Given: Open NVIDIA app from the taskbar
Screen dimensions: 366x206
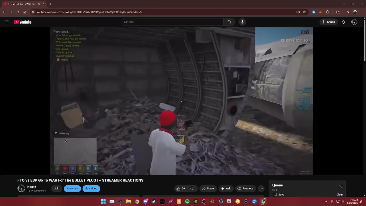Looking at the screenshot, I should 196,201.
